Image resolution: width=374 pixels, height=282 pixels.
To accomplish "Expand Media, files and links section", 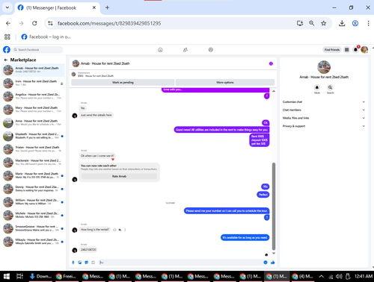I will 324,118.
